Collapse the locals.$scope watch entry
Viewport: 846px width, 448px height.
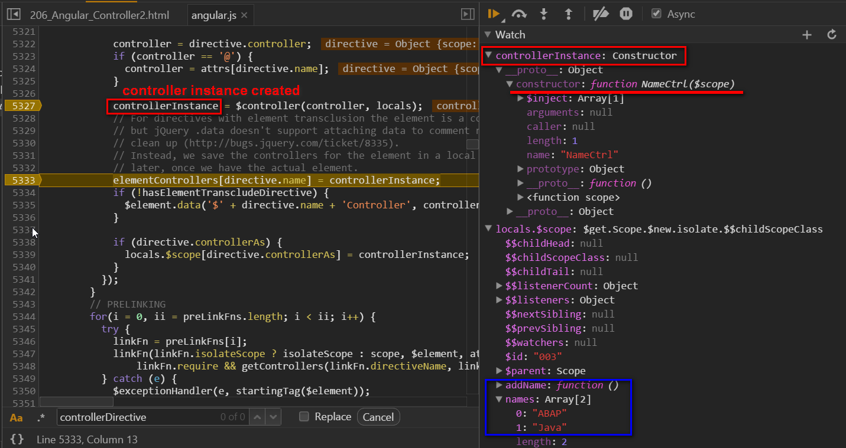click(x=488, y=229)
